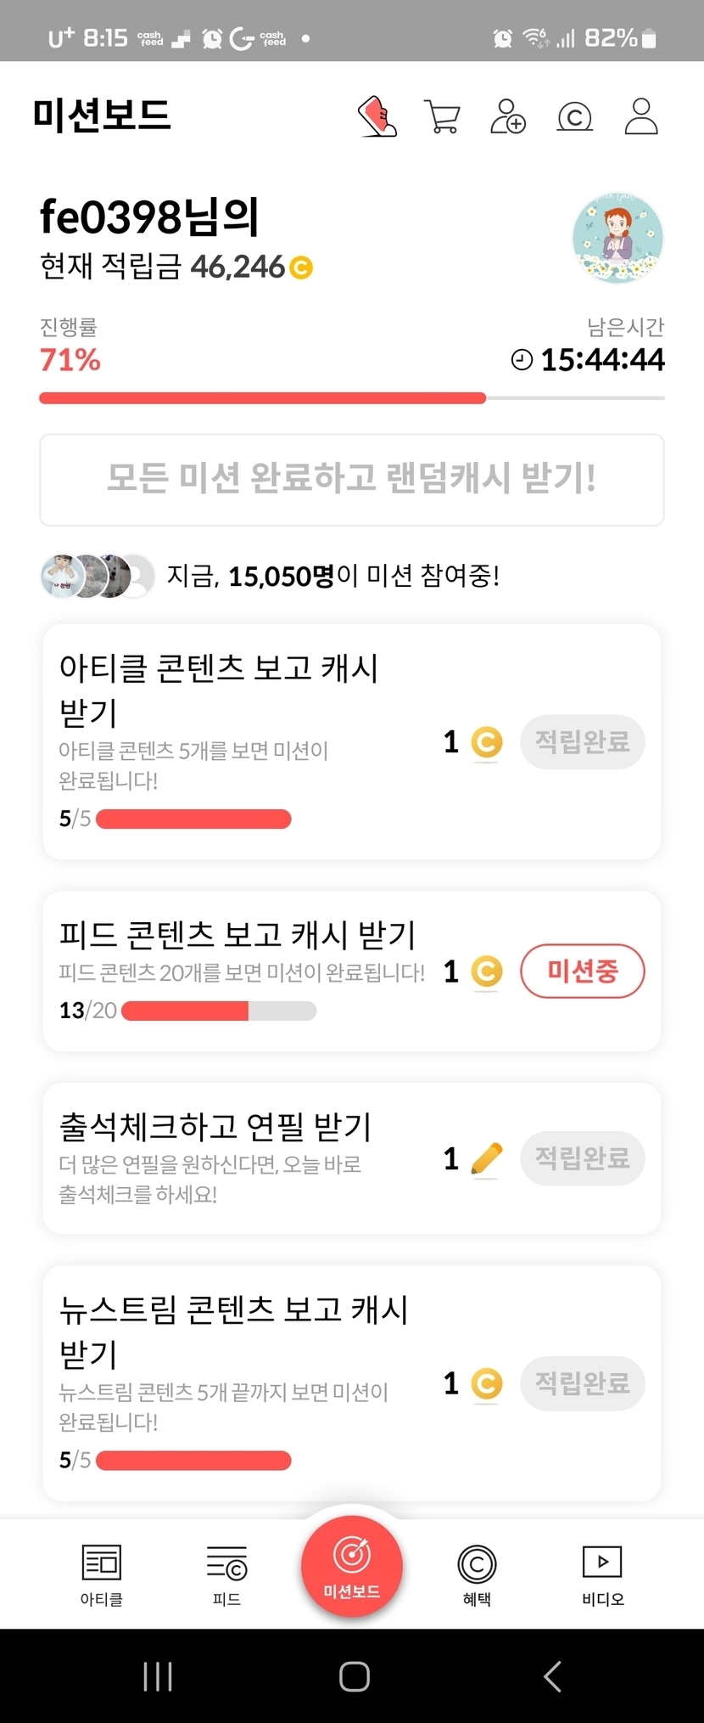Tap the gold coin next to 46,246
Screen dimensions: 704x1723
tap(301, 268)
